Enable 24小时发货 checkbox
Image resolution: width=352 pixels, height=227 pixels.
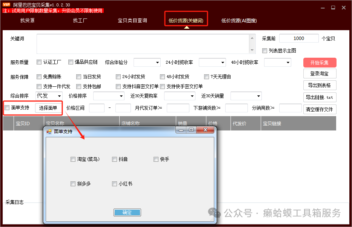118,77
